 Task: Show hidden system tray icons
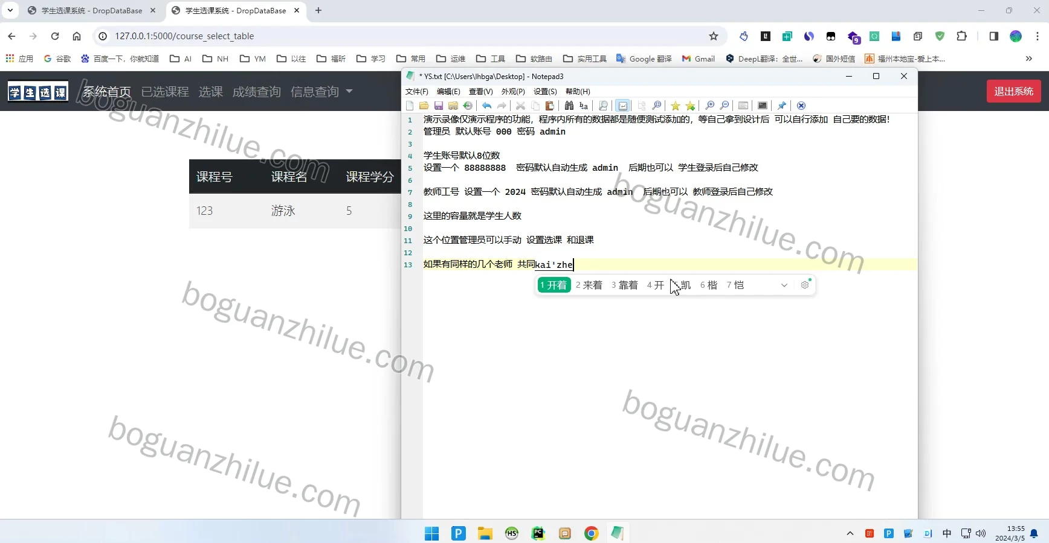tap(850, 533)
